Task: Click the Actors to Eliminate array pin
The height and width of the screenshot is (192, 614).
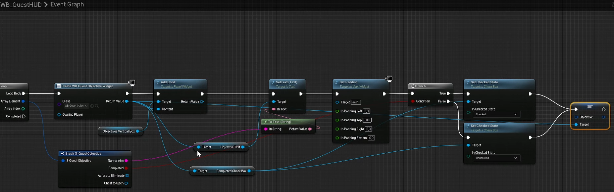Action: coord(127,176)
